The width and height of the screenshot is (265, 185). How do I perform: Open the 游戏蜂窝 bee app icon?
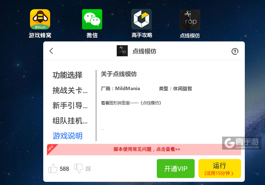click(40, 19)
